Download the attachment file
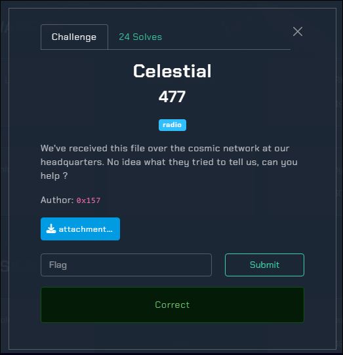Screen dimensions: 343x355 [80, 229]
